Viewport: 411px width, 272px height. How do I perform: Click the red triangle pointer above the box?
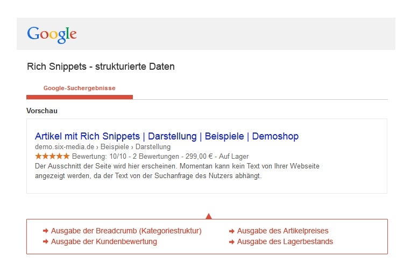coord(209,216)
